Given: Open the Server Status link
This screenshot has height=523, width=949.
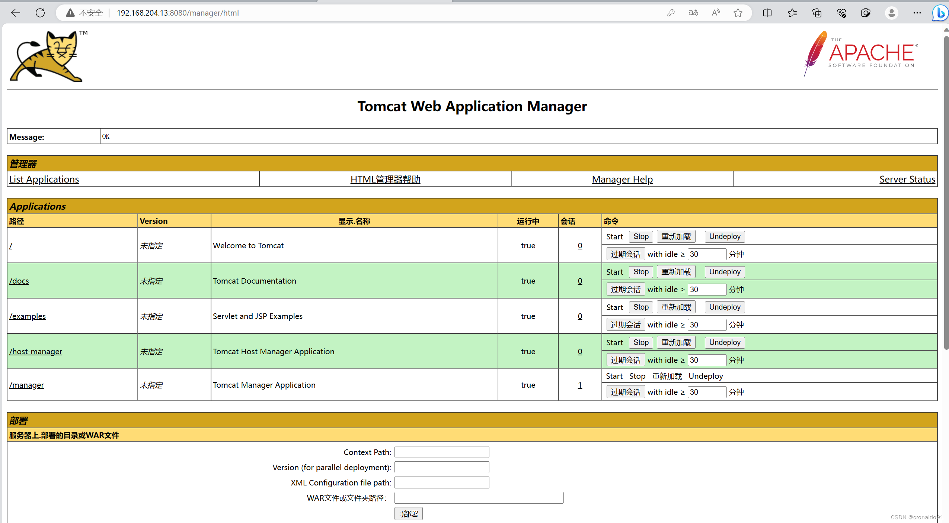Looking at the screenshot, I should (907, 179).
